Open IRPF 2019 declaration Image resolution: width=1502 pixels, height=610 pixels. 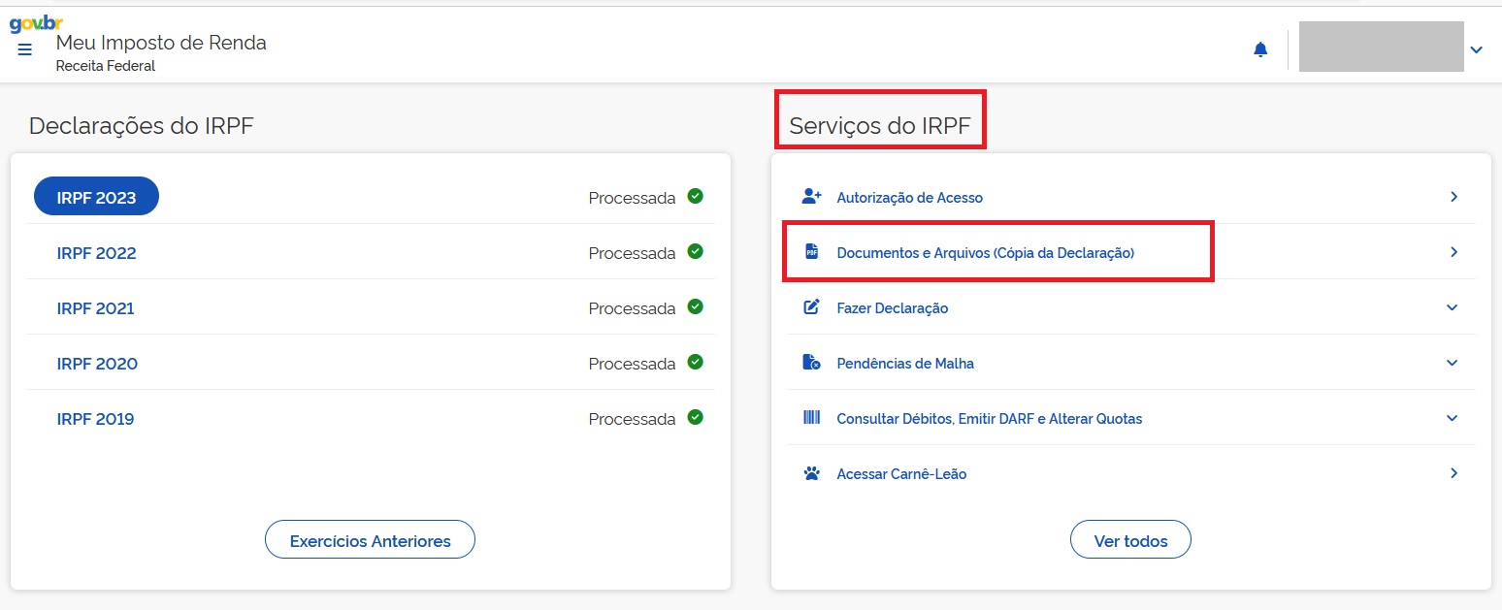95,419
